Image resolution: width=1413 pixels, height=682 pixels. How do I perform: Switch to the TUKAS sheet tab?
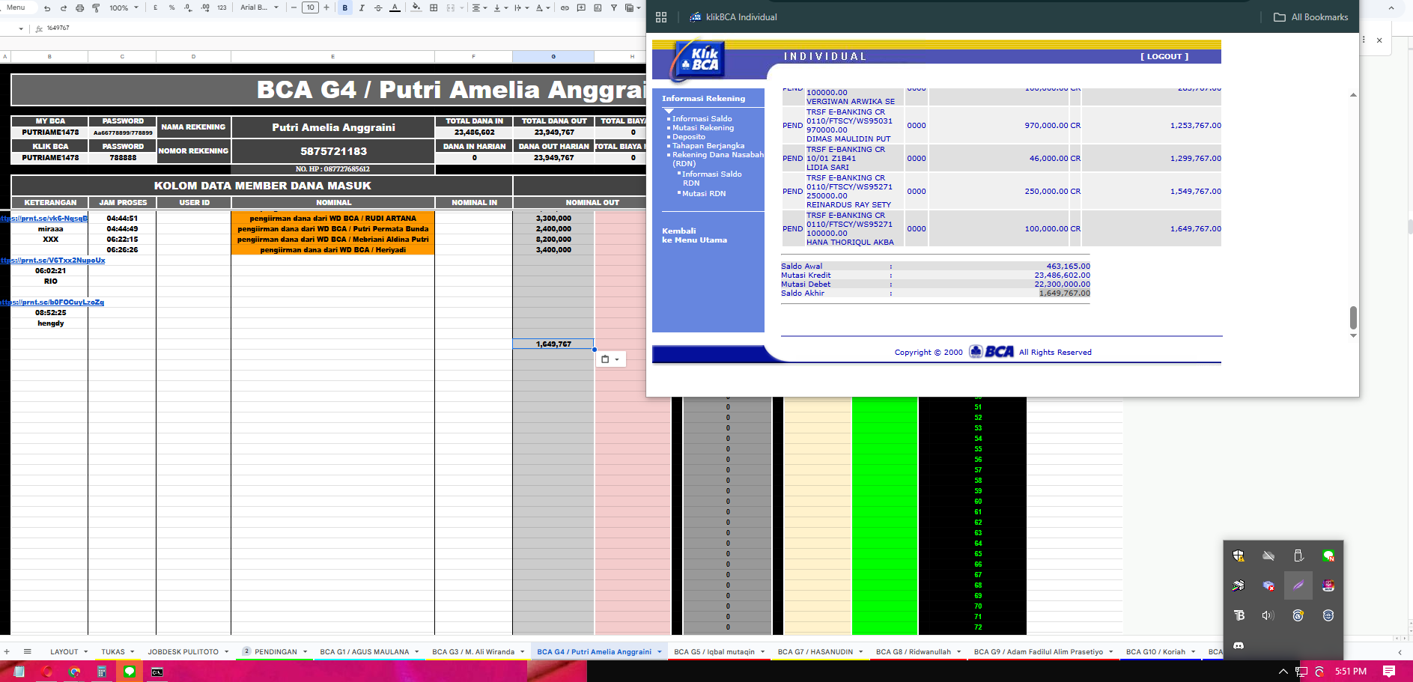[x=113, y=651]
